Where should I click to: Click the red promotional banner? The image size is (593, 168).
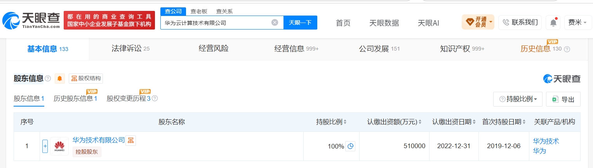109,20
